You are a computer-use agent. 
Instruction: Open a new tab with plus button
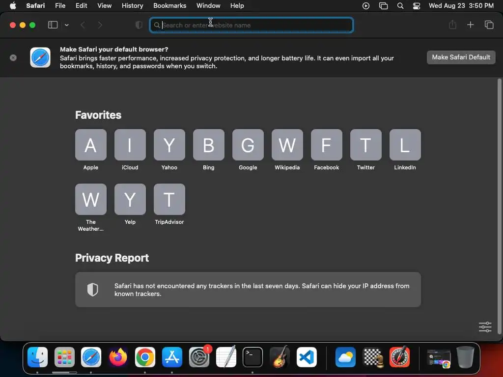(x=470, y=25)
